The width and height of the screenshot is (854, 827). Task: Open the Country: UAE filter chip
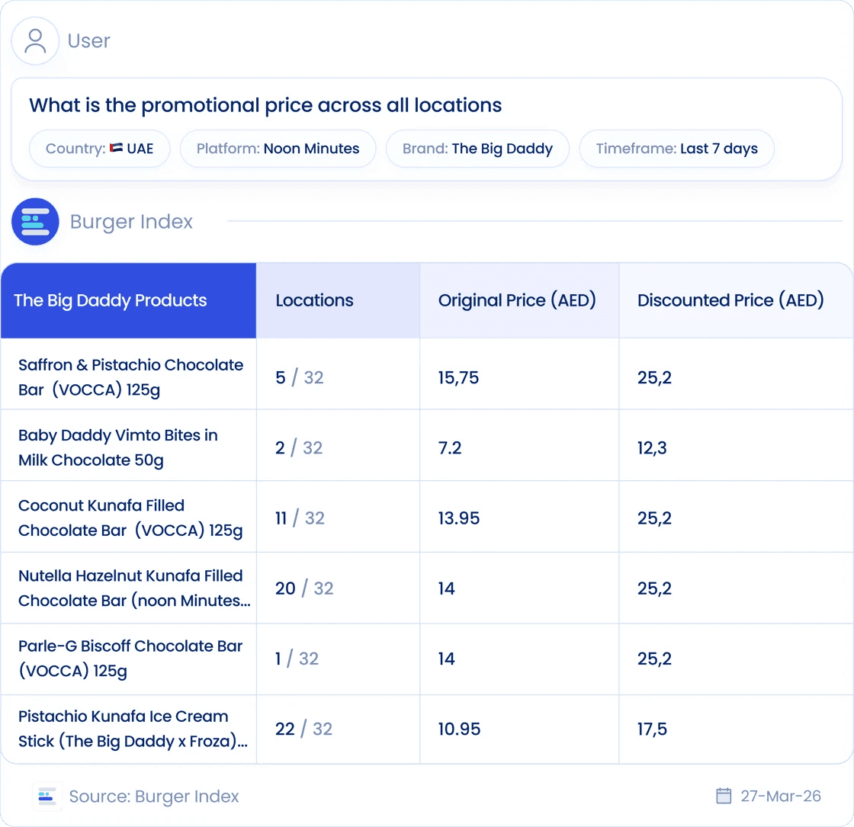100,149
